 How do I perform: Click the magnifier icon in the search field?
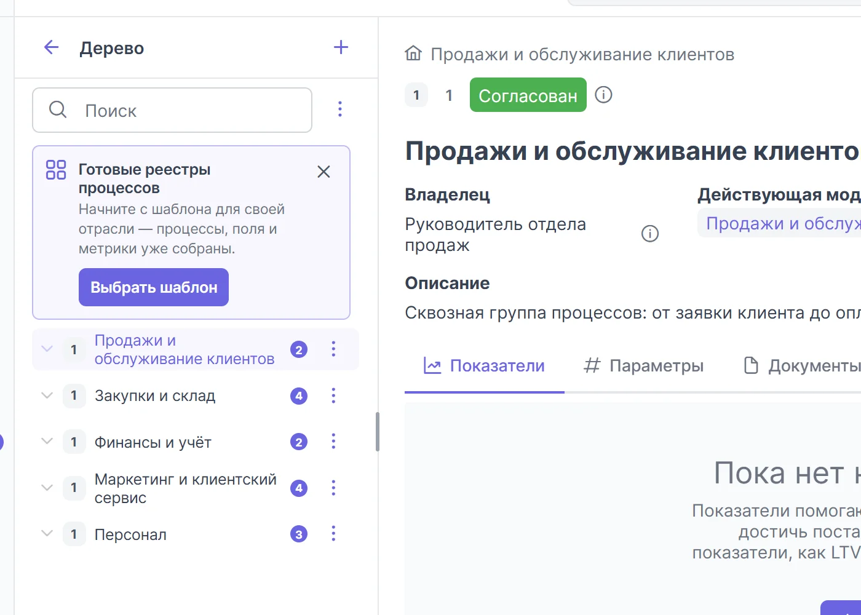(58, 109)
